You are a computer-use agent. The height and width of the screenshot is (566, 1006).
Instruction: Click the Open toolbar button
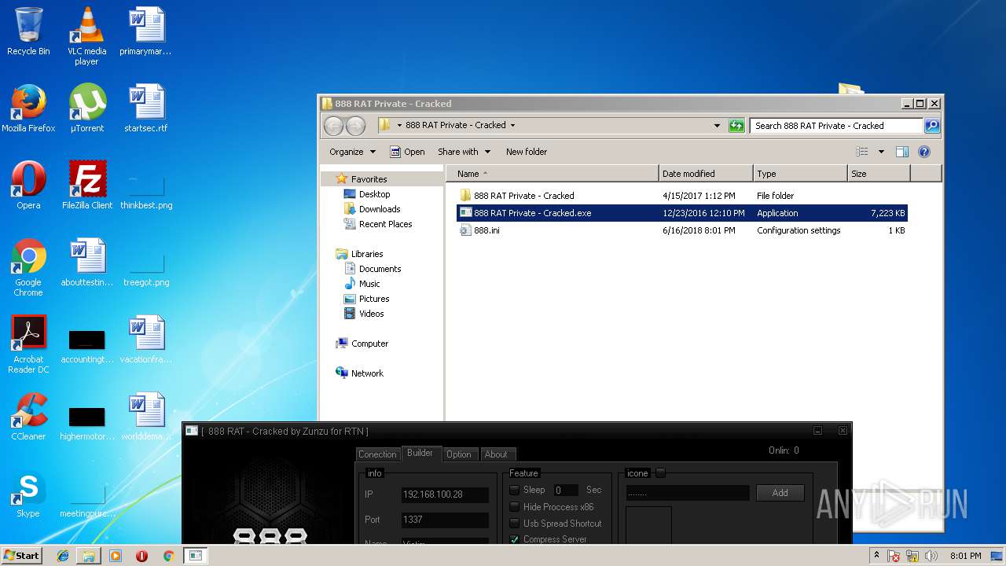(x=407, y=152)
